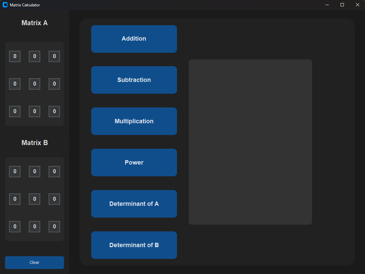
Task: Select Matrix A top-left cell
Action: point(15,56)
